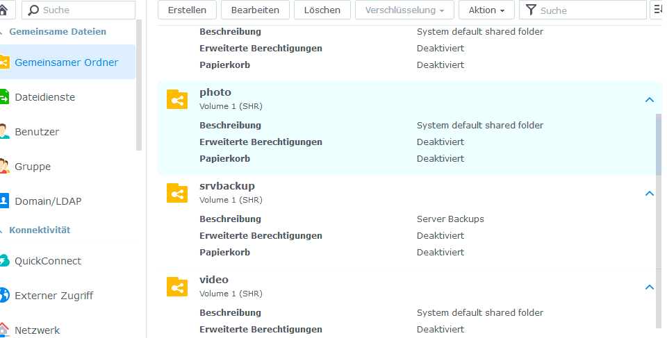Open the Verschlüsselung dropdown
Screen dimensions: 667x338
(x=404, y=10)
